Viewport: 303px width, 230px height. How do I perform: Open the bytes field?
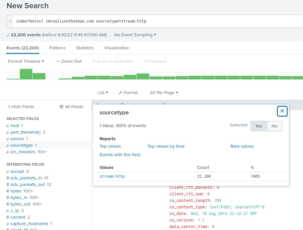16,191
